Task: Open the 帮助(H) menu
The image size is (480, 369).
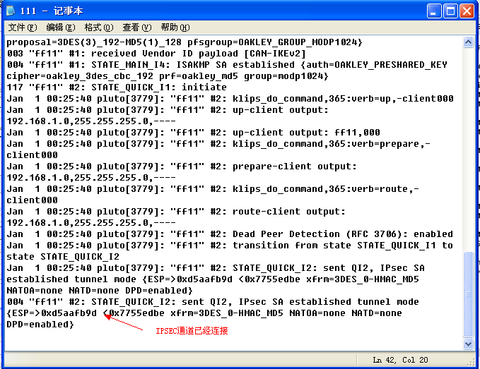Action: (x=175, y=28)
